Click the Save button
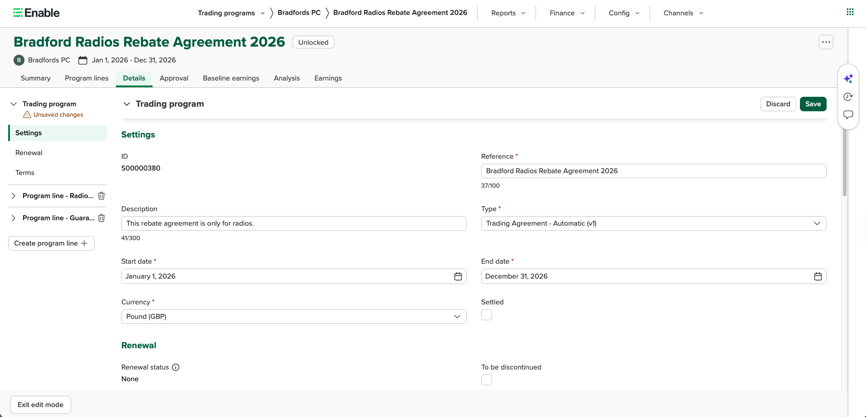Screen dimensions: 866x417 point(813,104)
